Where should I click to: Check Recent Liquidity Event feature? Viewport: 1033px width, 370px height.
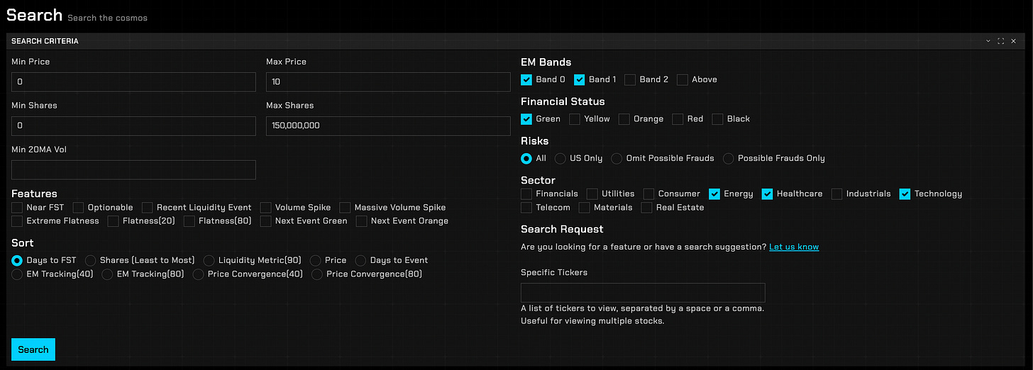click(148, 208)
